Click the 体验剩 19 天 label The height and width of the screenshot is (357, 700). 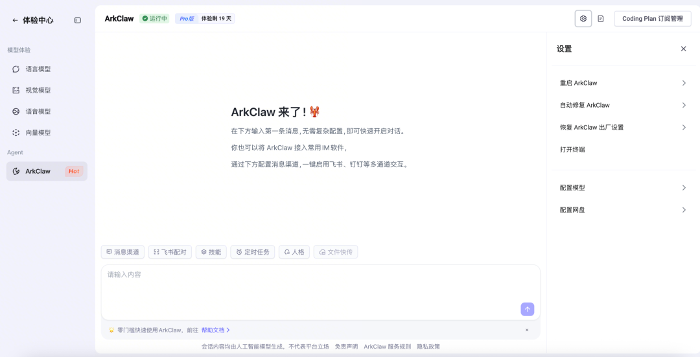click(216, 18)
